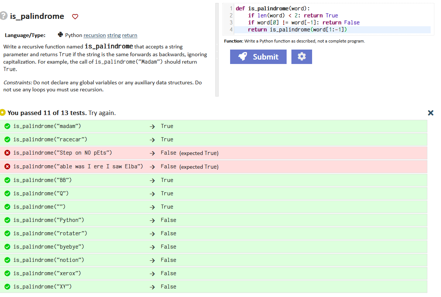The image size is (441, 297).
Task: Open the help icon beside is_palindrome title
Action: tap(4, 16)
